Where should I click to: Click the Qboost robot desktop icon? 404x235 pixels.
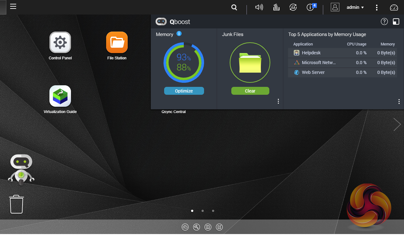21,170
